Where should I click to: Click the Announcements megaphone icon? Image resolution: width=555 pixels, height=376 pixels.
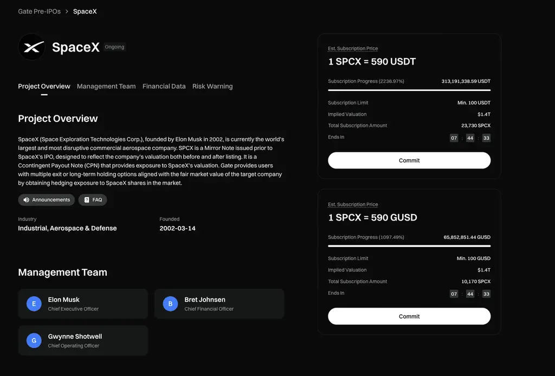click(26, 200)
